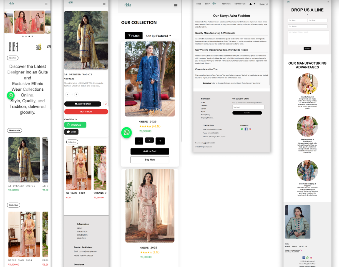The width and height of the screenshot is (339, 267).
Task: Open hamburger menu on Our Collection page
Action: coord(175,5)
